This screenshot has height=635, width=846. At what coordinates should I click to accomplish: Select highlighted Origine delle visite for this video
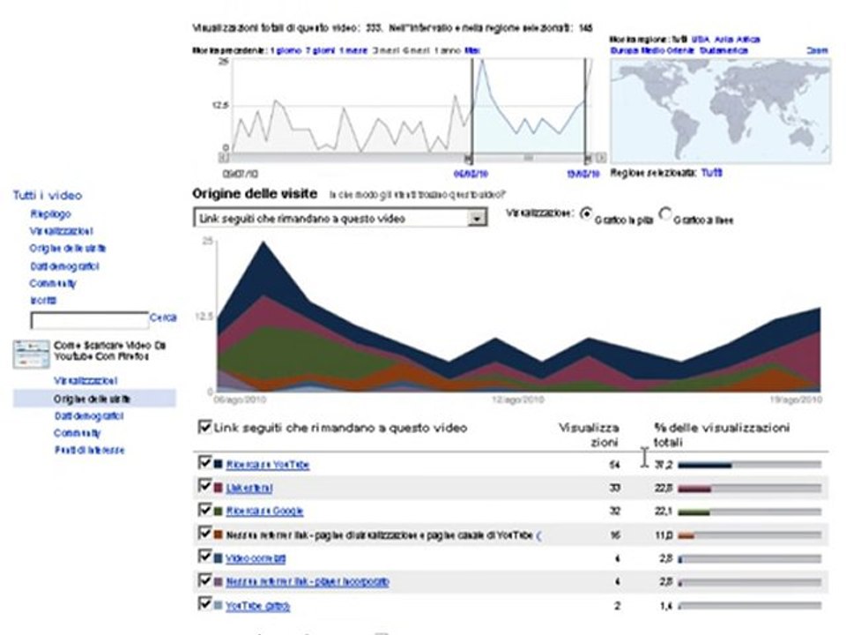pos(94,399)
